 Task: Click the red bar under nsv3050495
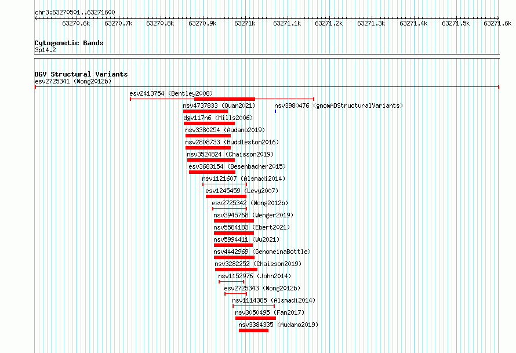pos(255,318)
